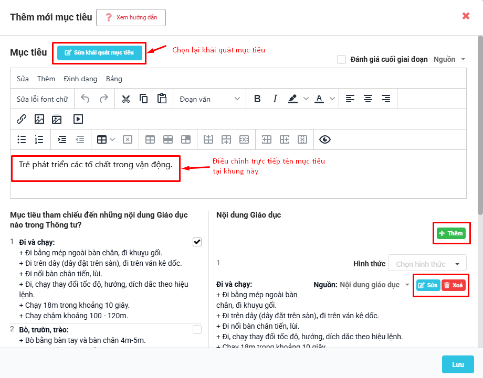The height and width of the screenshot is (378, 483).
Task: Center align the text
Action: 368,99
